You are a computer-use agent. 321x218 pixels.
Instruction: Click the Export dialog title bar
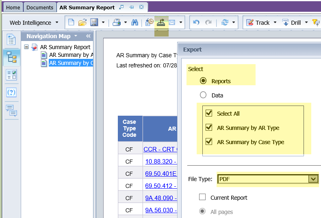pyautogui.click(x=249, y=50)
